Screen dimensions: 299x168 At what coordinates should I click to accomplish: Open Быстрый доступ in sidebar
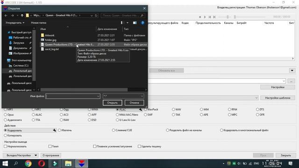pos(20,32)
